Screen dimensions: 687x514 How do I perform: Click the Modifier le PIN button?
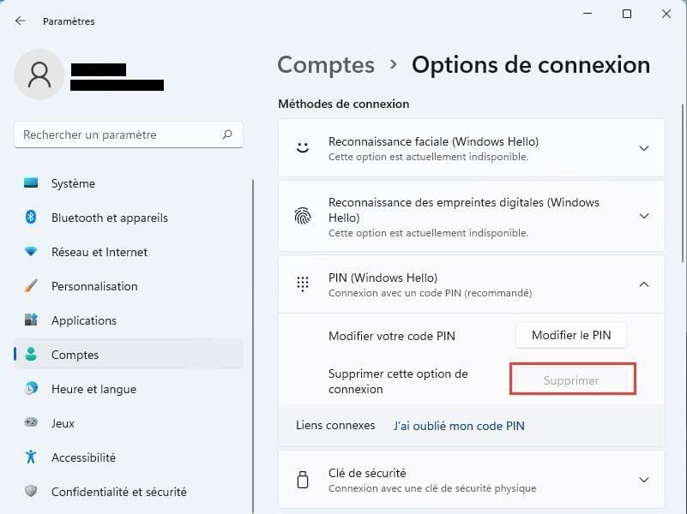pyautogui.click(x=571, y=336)
